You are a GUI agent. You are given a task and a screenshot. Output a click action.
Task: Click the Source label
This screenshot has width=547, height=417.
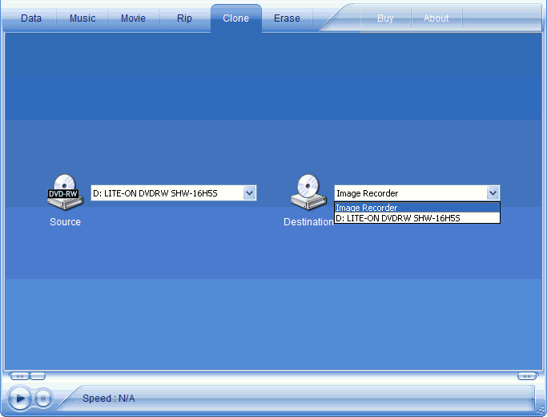pyautogui.click(x=65, y=222)
